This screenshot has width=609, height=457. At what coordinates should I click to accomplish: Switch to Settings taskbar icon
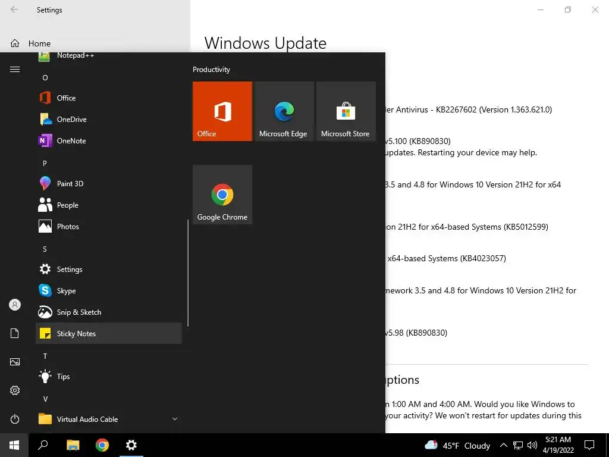coord(131,445)
